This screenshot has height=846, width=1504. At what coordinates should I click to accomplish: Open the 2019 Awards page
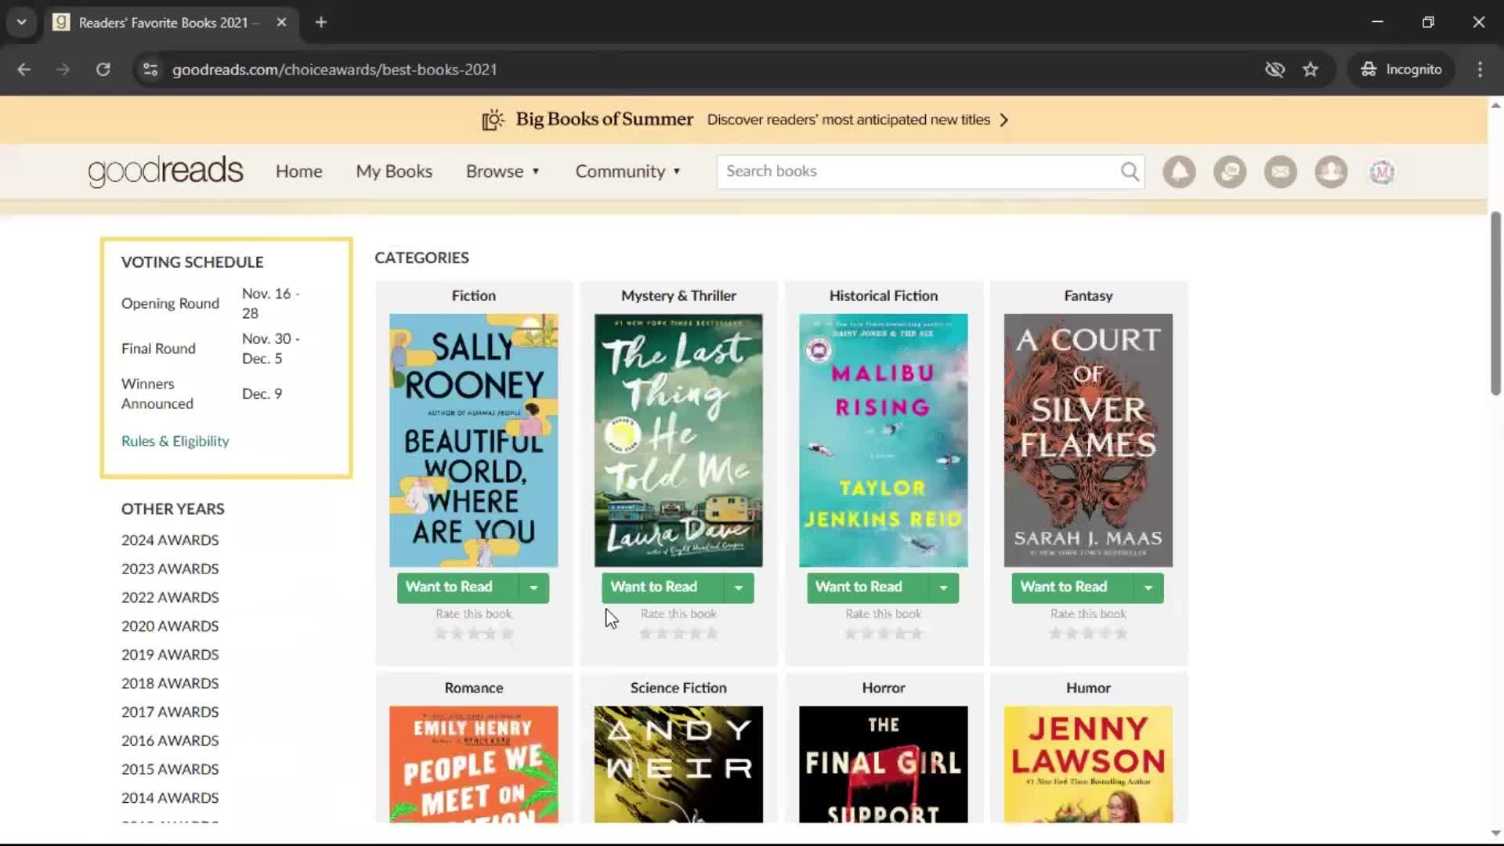[170, 654]
